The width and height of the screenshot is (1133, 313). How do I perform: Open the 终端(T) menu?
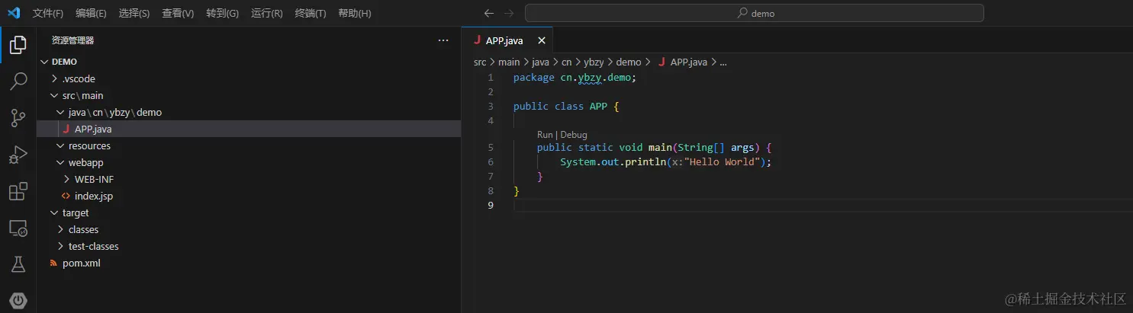click(x=310, y=13)
